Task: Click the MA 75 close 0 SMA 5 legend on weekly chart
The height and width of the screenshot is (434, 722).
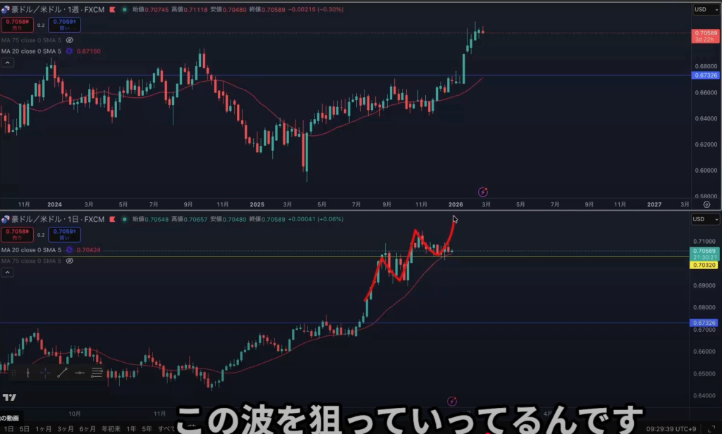Action: tap(31, 40)
